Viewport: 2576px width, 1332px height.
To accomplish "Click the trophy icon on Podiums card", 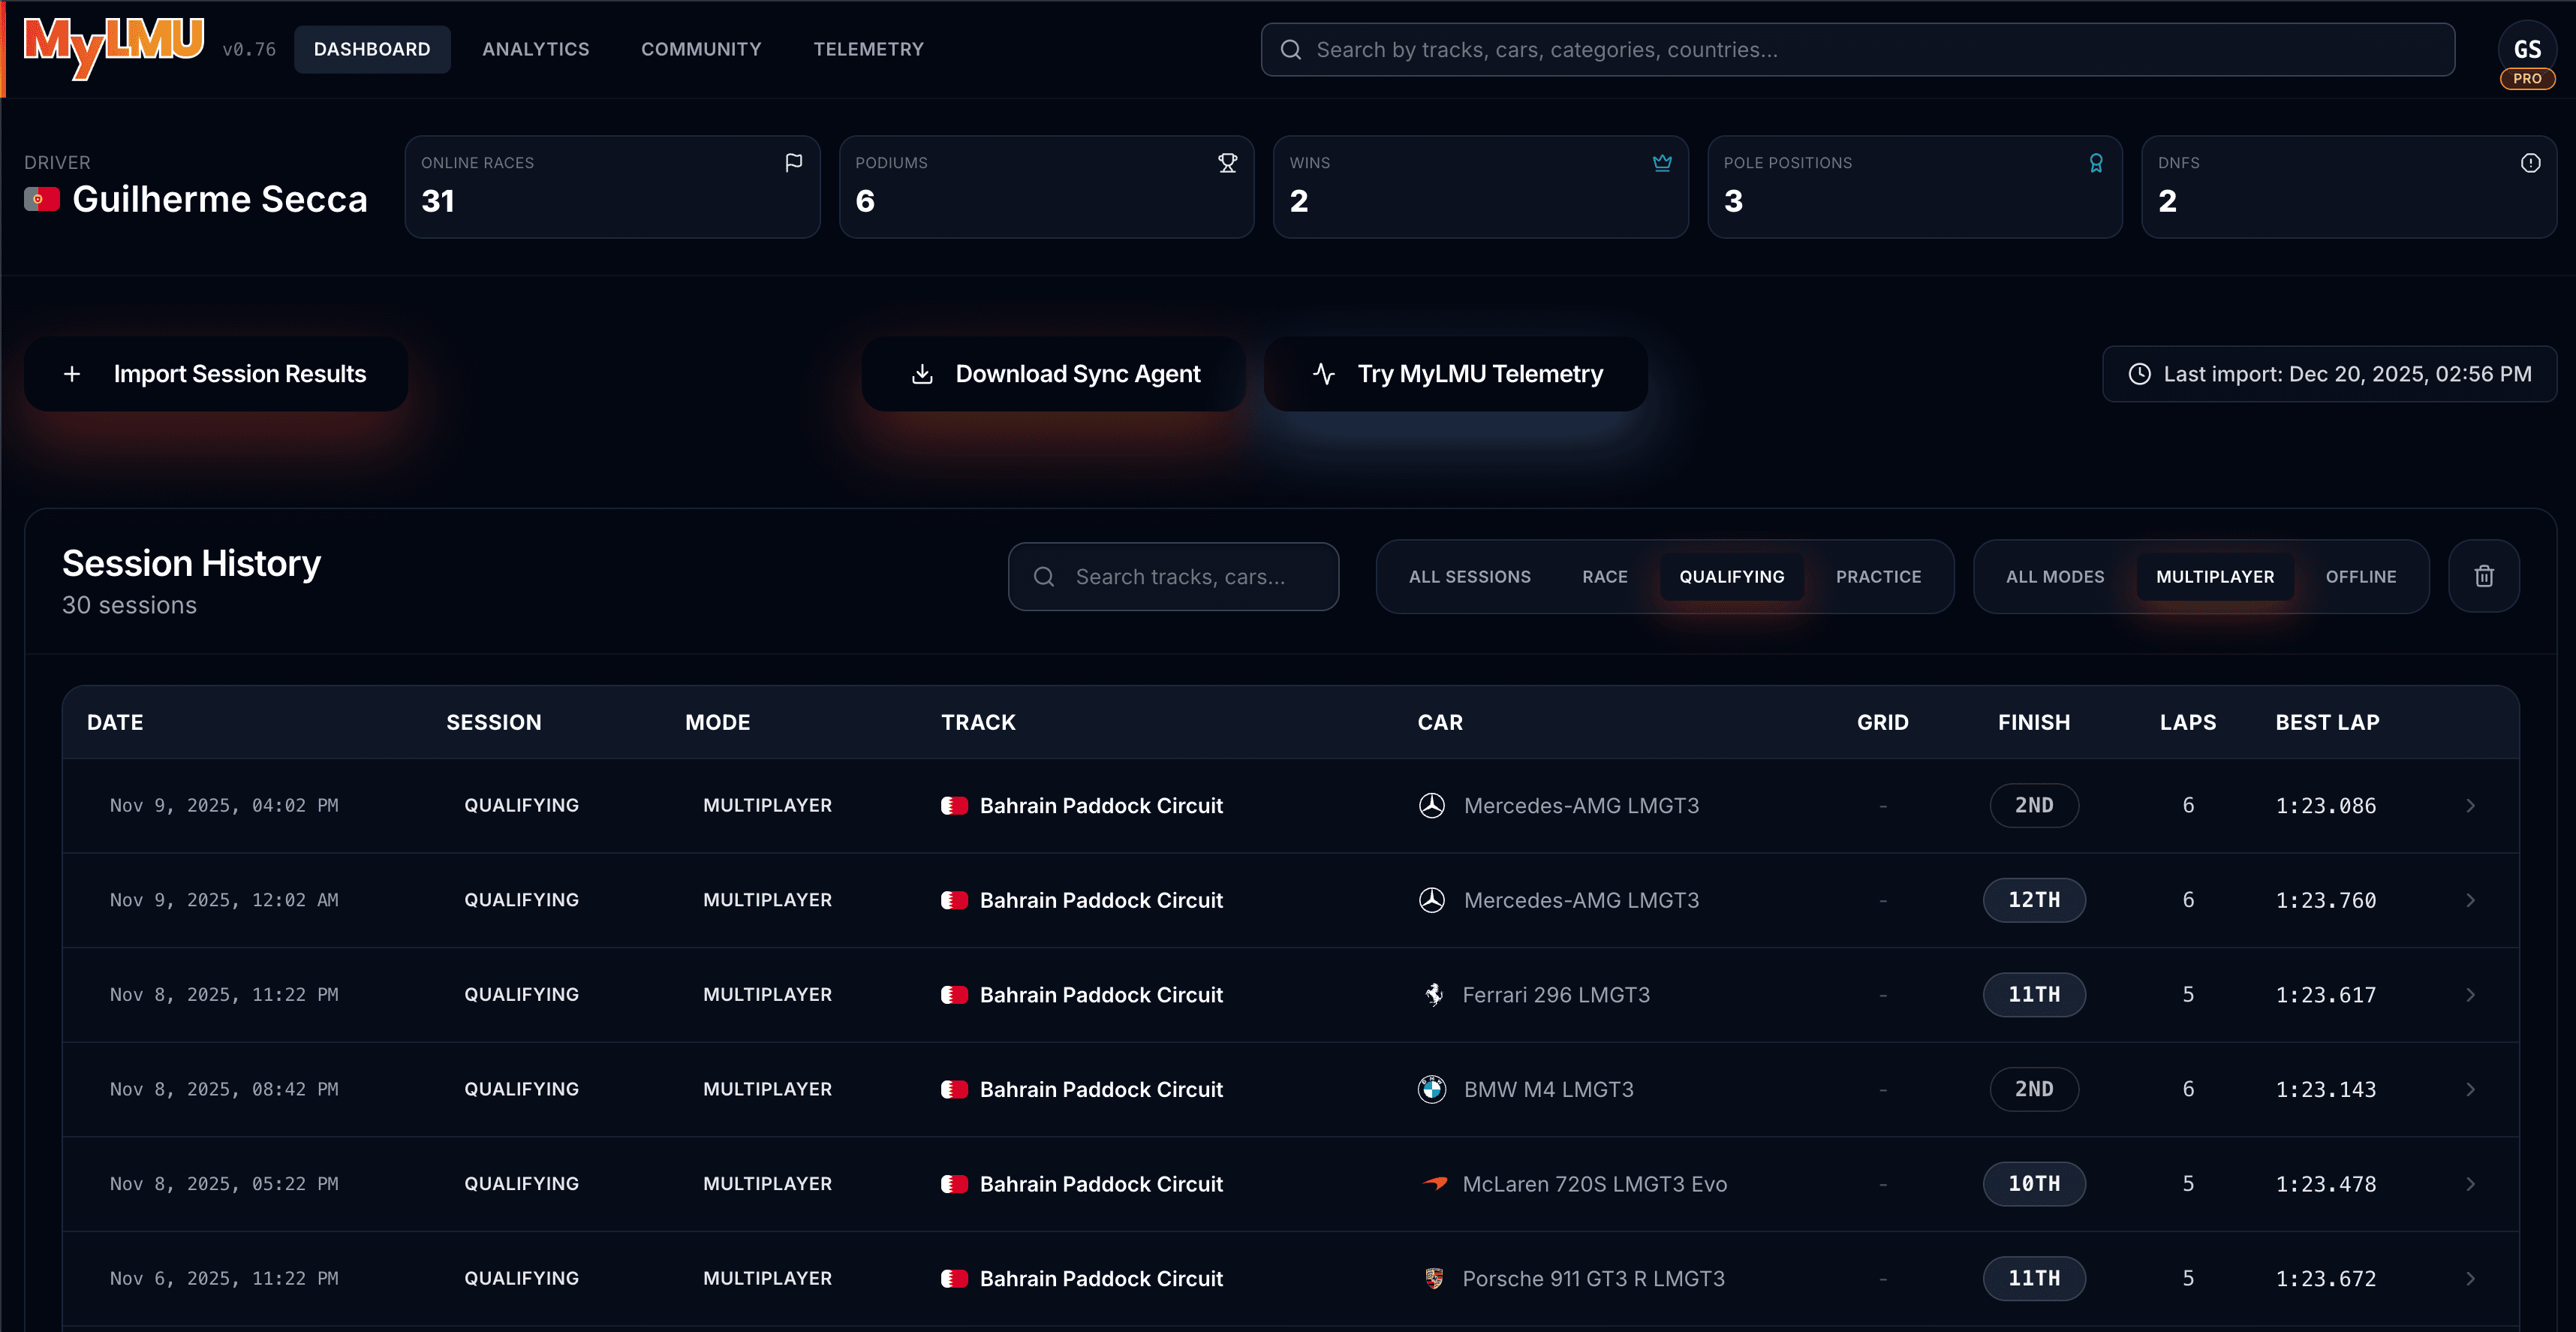I will pyautogui.click(x=1227, y=162).
